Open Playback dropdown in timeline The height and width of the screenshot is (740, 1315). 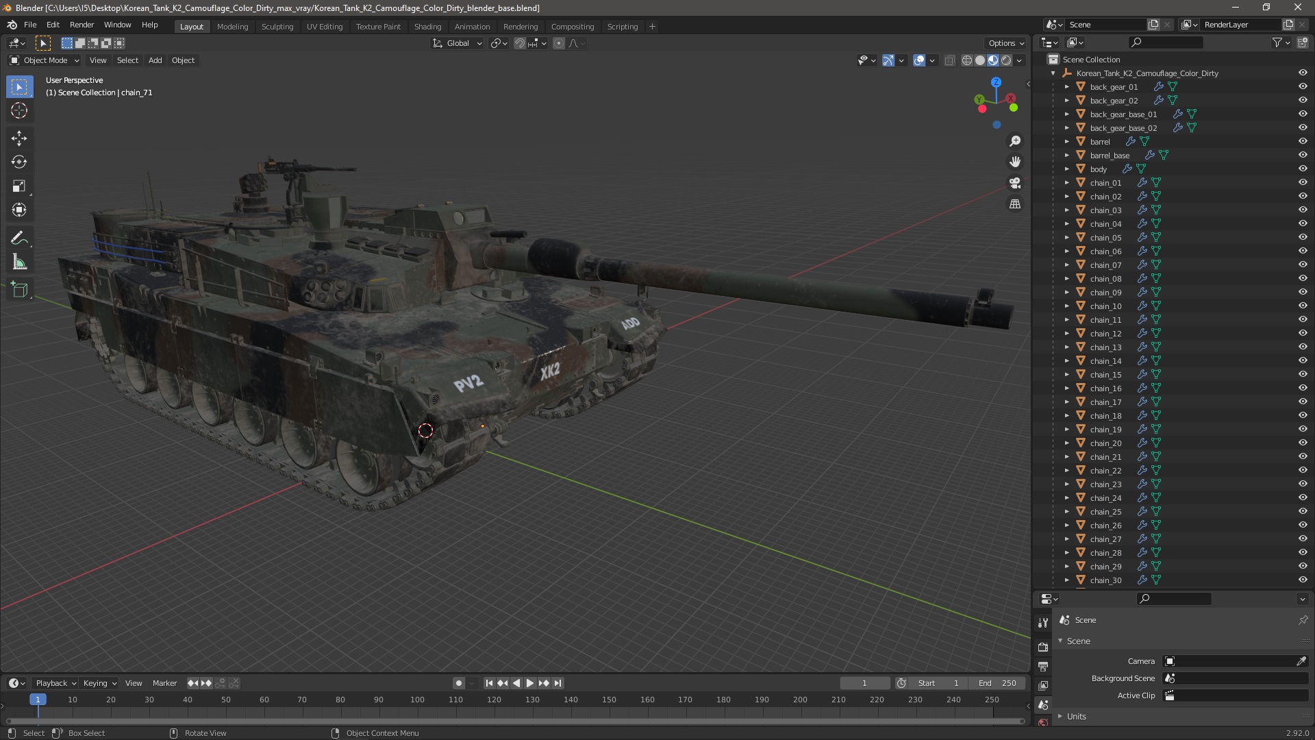point(55,683)
